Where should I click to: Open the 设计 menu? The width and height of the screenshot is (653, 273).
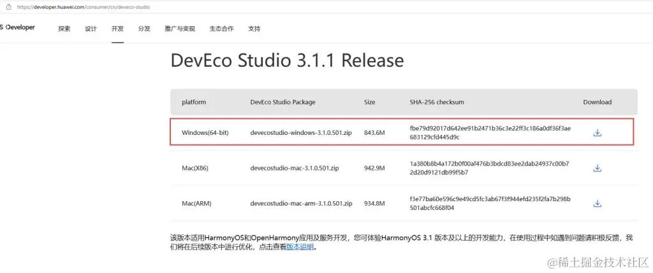click(91, 29)
